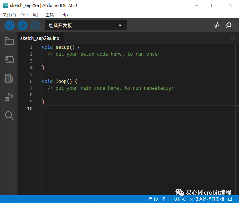
Task: Open the tab bar more-options ellipsis
Action: 232,38
